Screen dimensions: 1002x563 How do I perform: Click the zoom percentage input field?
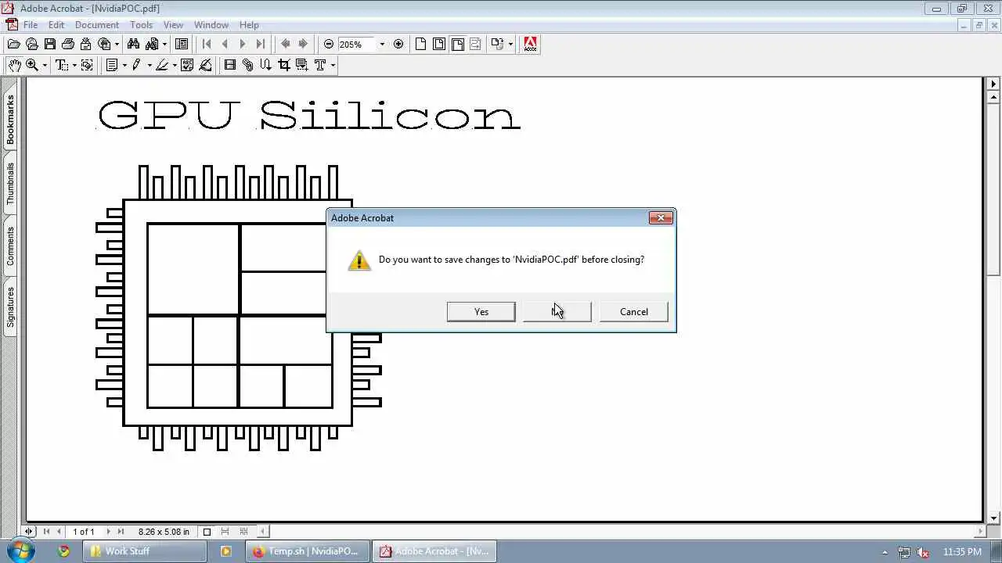356,45
